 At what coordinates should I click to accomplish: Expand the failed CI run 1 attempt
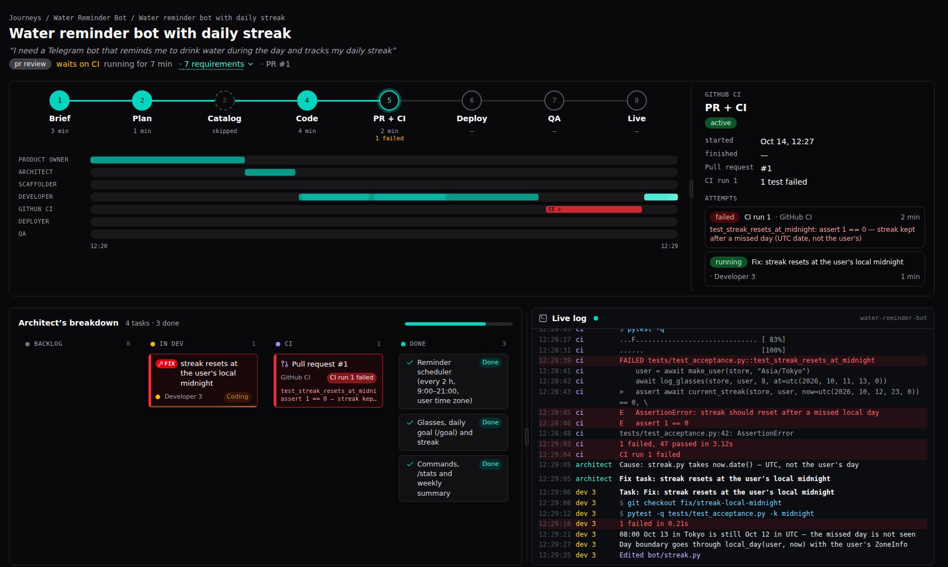pyautogui.click(x=814, y=227)
